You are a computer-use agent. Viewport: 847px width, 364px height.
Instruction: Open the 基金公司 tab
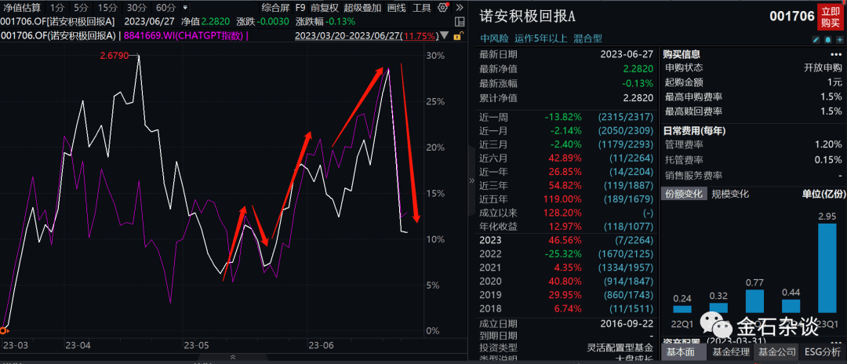click(x=777, y=352)
